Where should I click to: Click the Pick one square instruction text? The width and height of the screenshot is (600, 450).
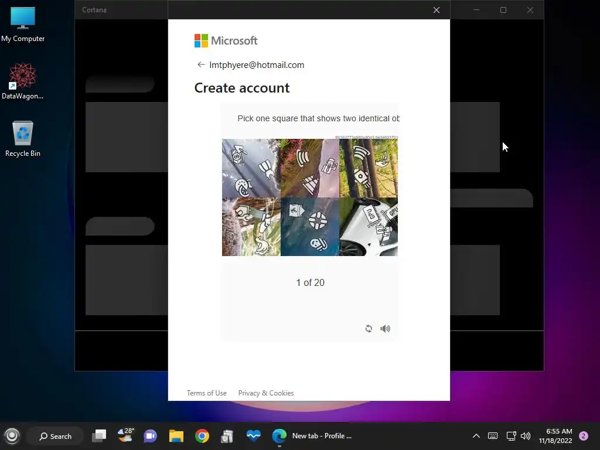[318, 118]
